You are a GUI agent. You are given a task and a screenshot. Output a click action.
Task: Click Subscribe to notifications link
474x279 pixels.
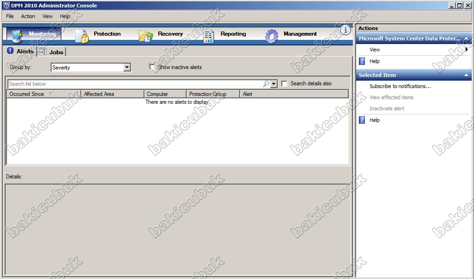tap(400, 86)
